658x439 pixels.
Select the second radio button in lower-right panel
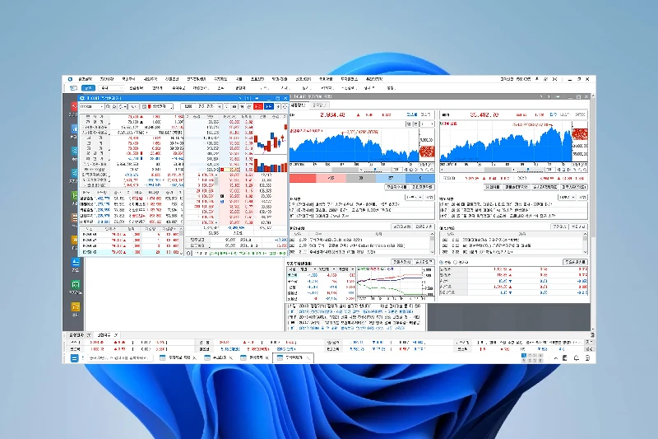click(x=456, y=262)
